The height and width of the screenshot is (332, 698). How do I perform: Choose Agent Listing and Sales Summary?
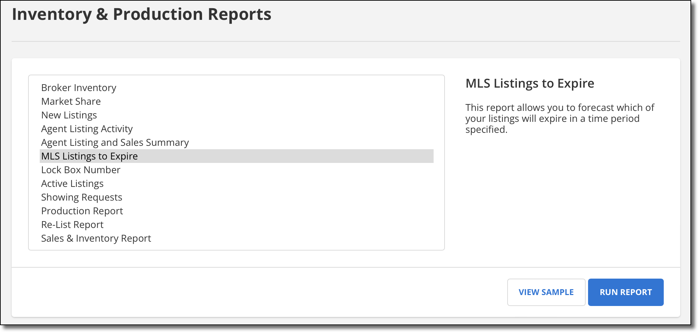click(115, 142)
